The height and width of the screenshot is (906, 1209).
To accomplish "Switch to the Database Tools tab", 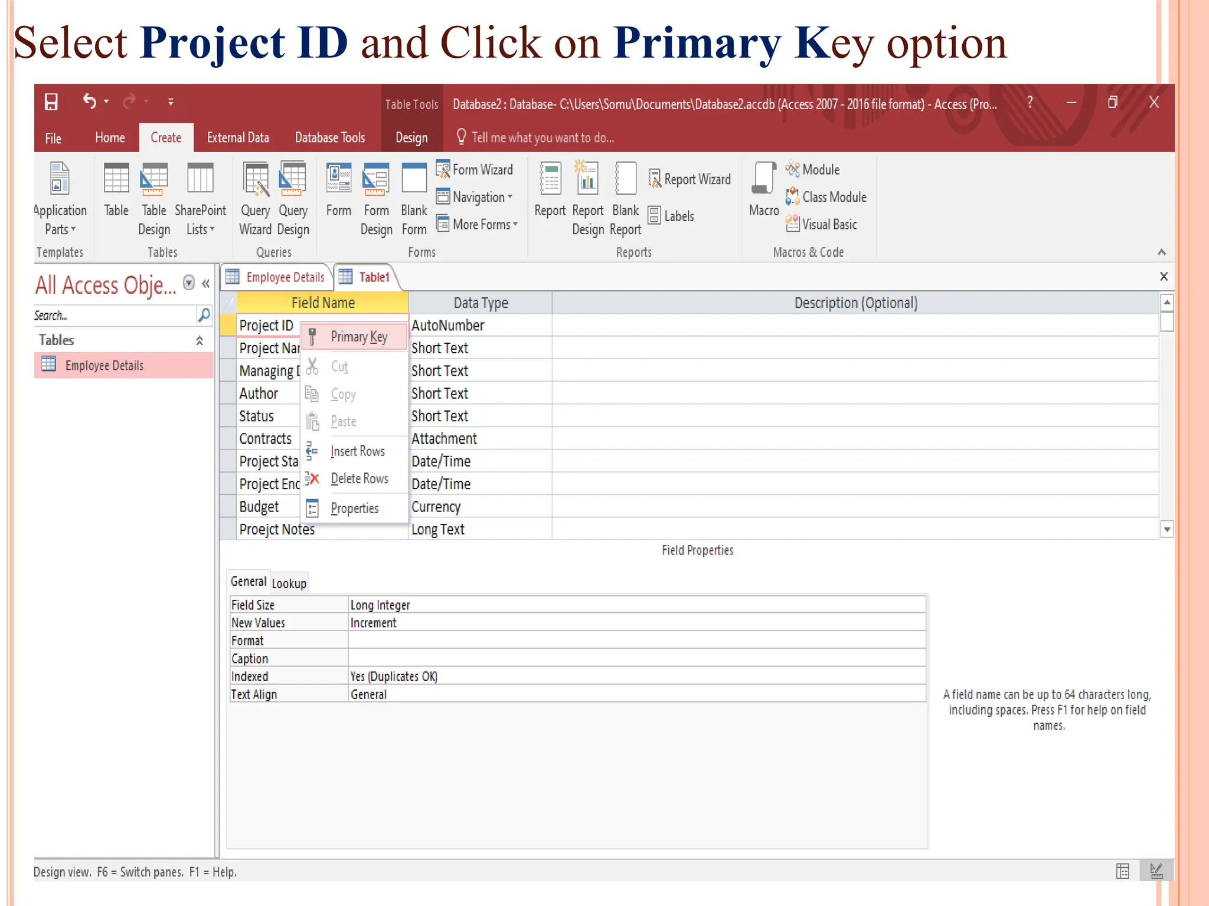I will pos(330,137).
